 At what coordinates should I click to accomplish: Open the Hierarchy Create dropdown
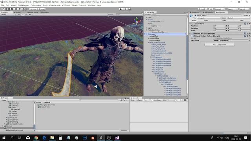[x=148, y=14]
